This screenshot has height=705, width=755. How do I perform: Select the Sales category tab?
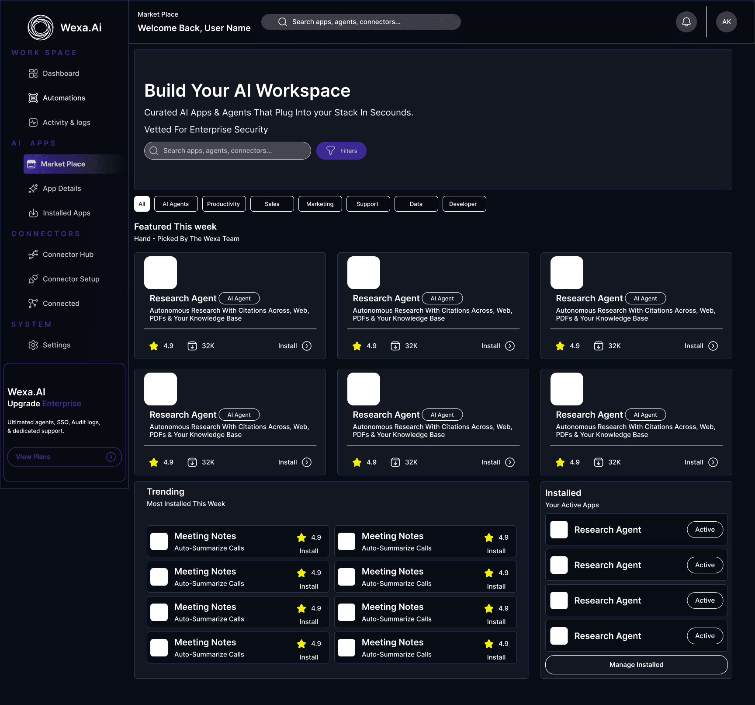coord(272,204)
